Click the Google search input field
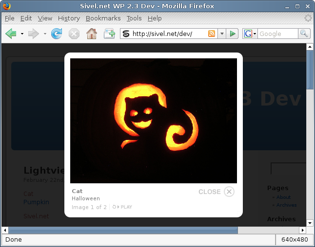 (x=277, y=34)
